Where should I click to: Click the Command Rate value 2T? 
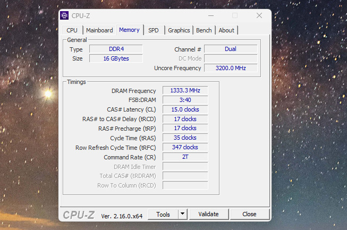(185, 157)
